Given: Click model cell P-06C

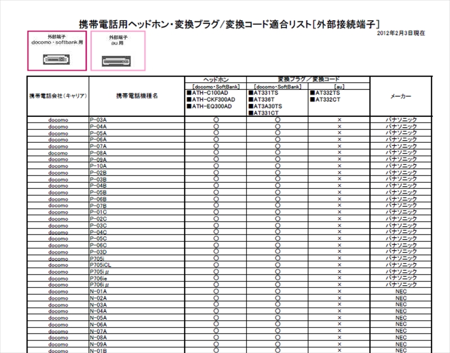Looking at the screenshot, I should pyautogui.click(x=137, y=245).
